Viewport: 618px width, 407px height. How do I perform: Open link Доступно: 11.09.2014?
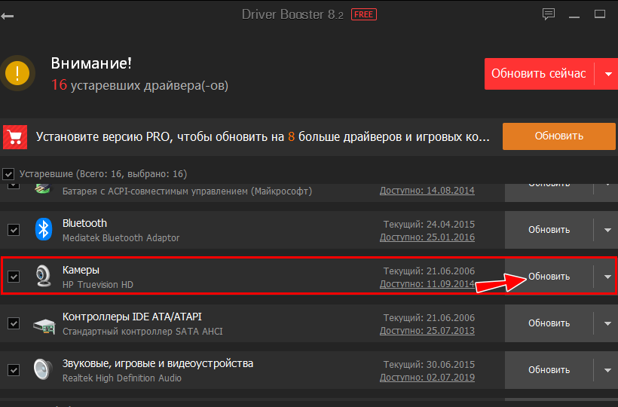(x=427, y=284)
